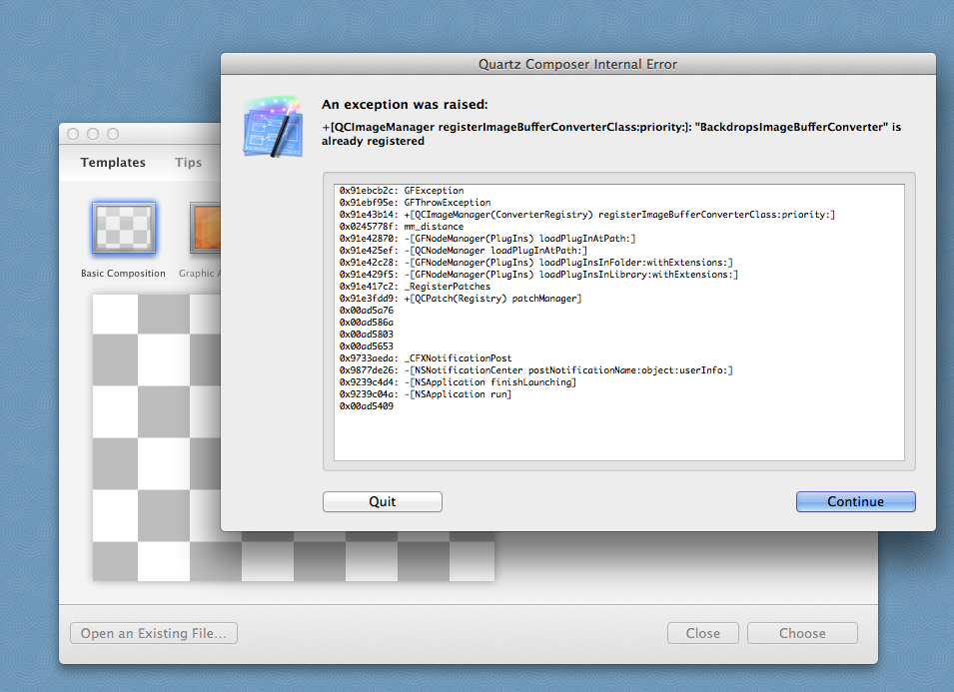
Task: Click the '0x00ad5409' address line
Action: click(x=367, y=406)
